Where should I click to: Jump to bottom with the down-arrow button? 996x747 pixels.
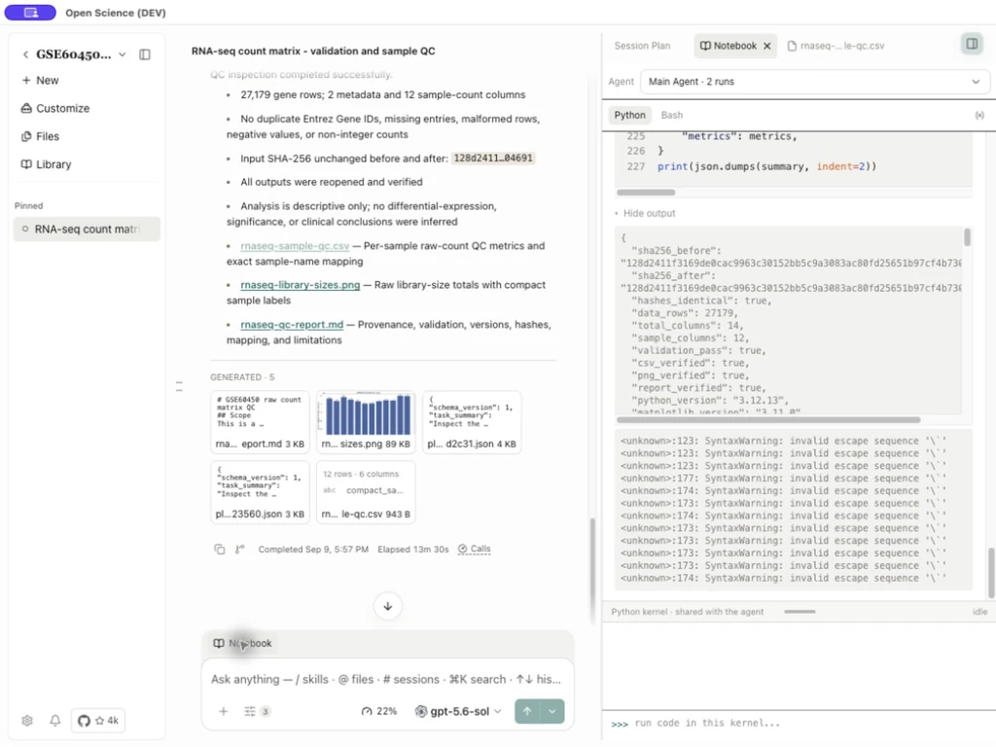387,606
